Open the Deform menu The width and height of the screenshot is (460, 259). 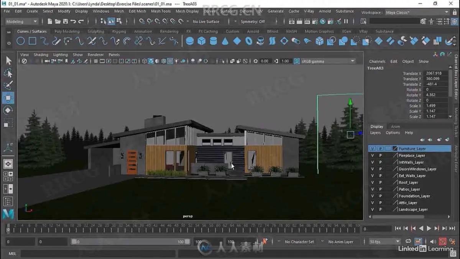coord(246,11)
